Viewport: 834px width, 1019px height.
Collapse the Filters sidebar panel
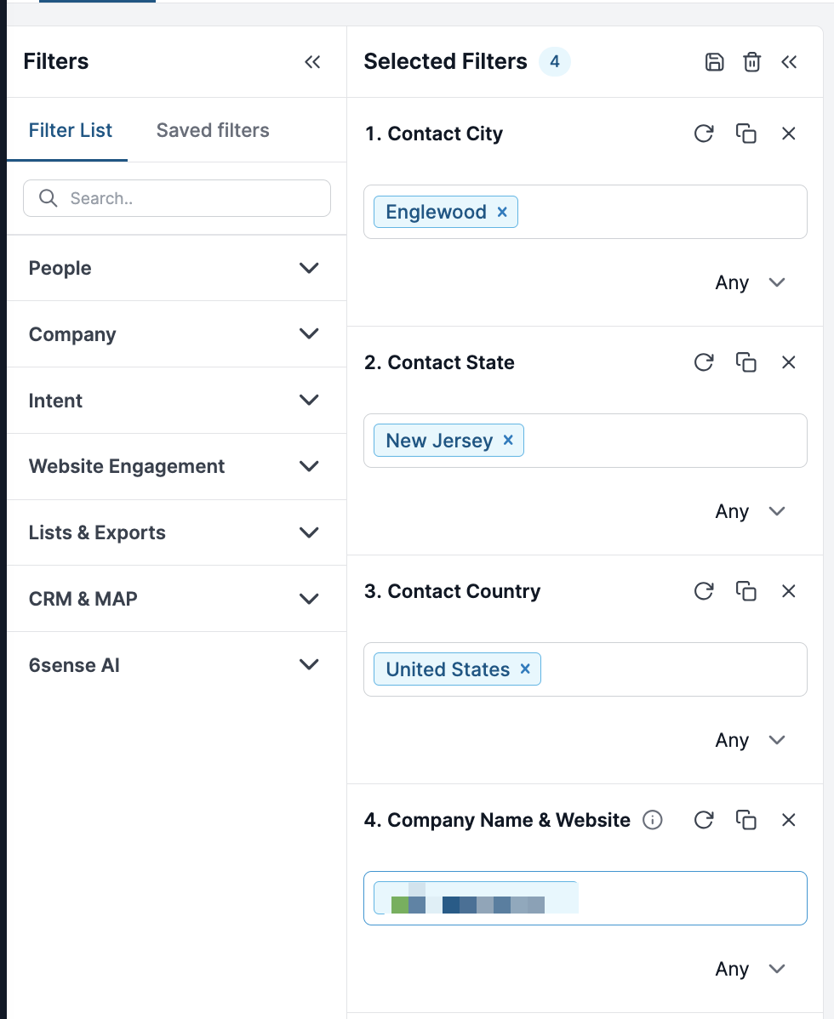312,62
